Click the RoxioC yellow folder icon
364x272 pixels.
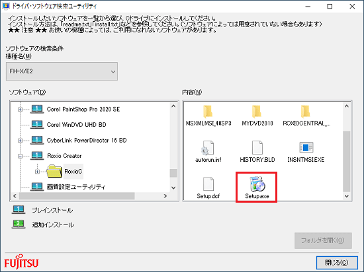(54, 171)
